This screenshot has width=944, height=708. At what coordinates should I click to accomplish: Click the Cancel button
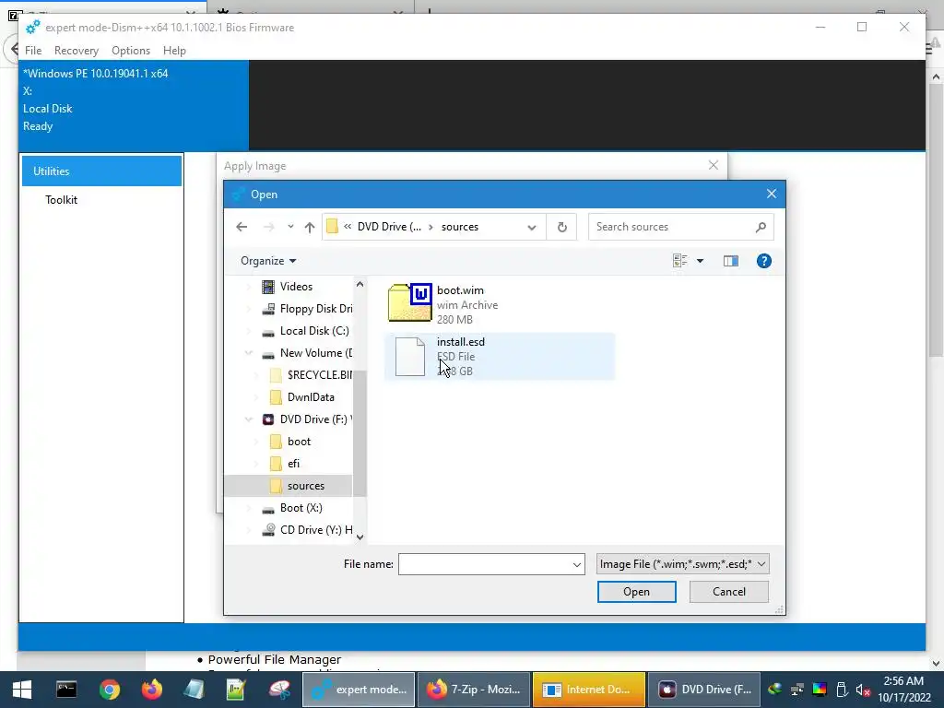(729, 592)
